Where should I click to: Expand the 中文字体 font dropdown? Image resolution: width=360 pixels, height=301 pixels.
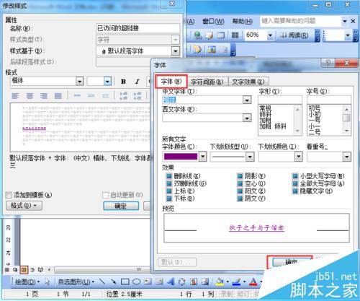(x=247, y=100)
